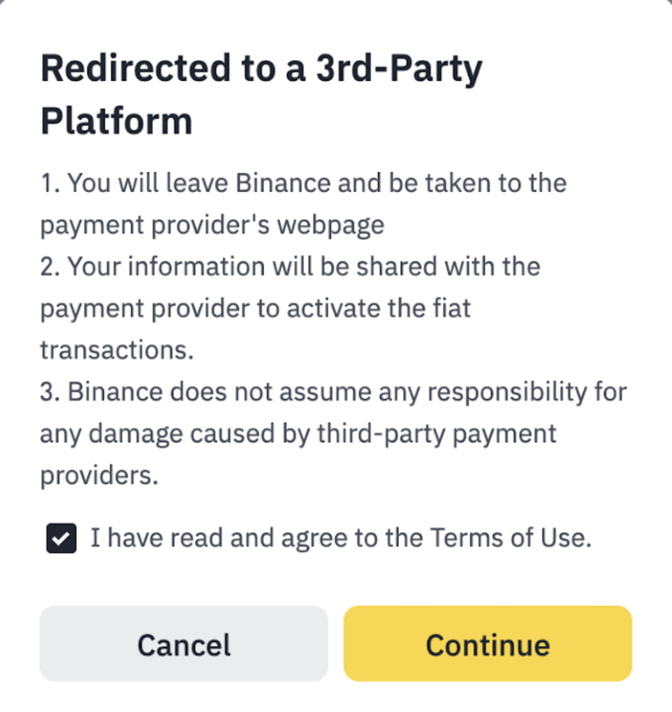Open the Terms of Use text
Image resolution: width=672 pixels, height=712 pixels.
510,538
